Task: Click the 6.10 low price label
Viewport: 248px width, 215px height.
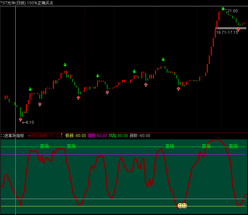Action: pyautogui.click(x=29, y=122)
